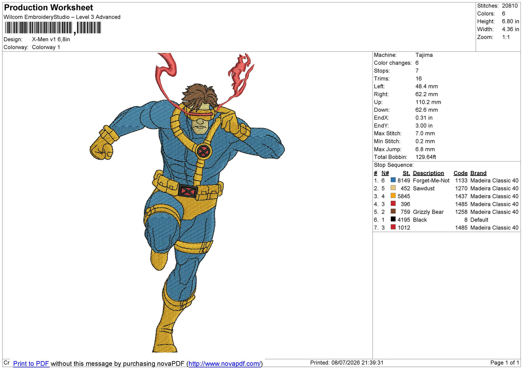This screenshot has width=523, height=369.
Task: Click the Color changes label
Action: [393, 63]
